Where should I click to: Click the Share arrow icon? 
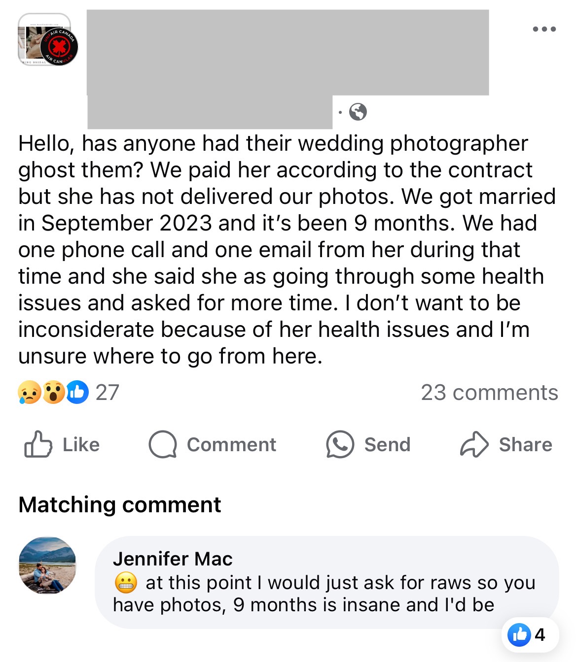[474, 444]
